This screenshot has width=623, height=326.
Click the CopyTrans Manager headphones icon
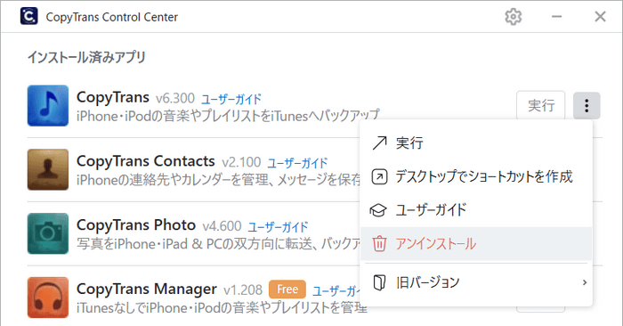click(x=48, y=297)
